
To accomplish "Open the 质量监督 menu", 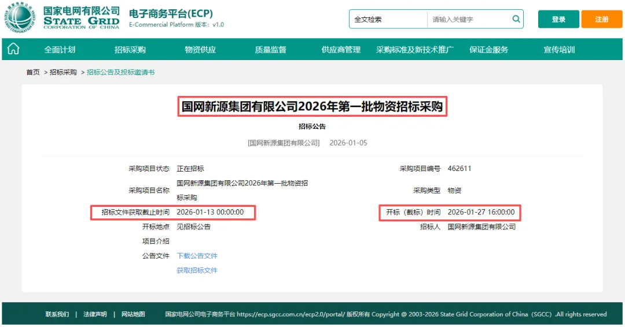I will tap(271, 50).
